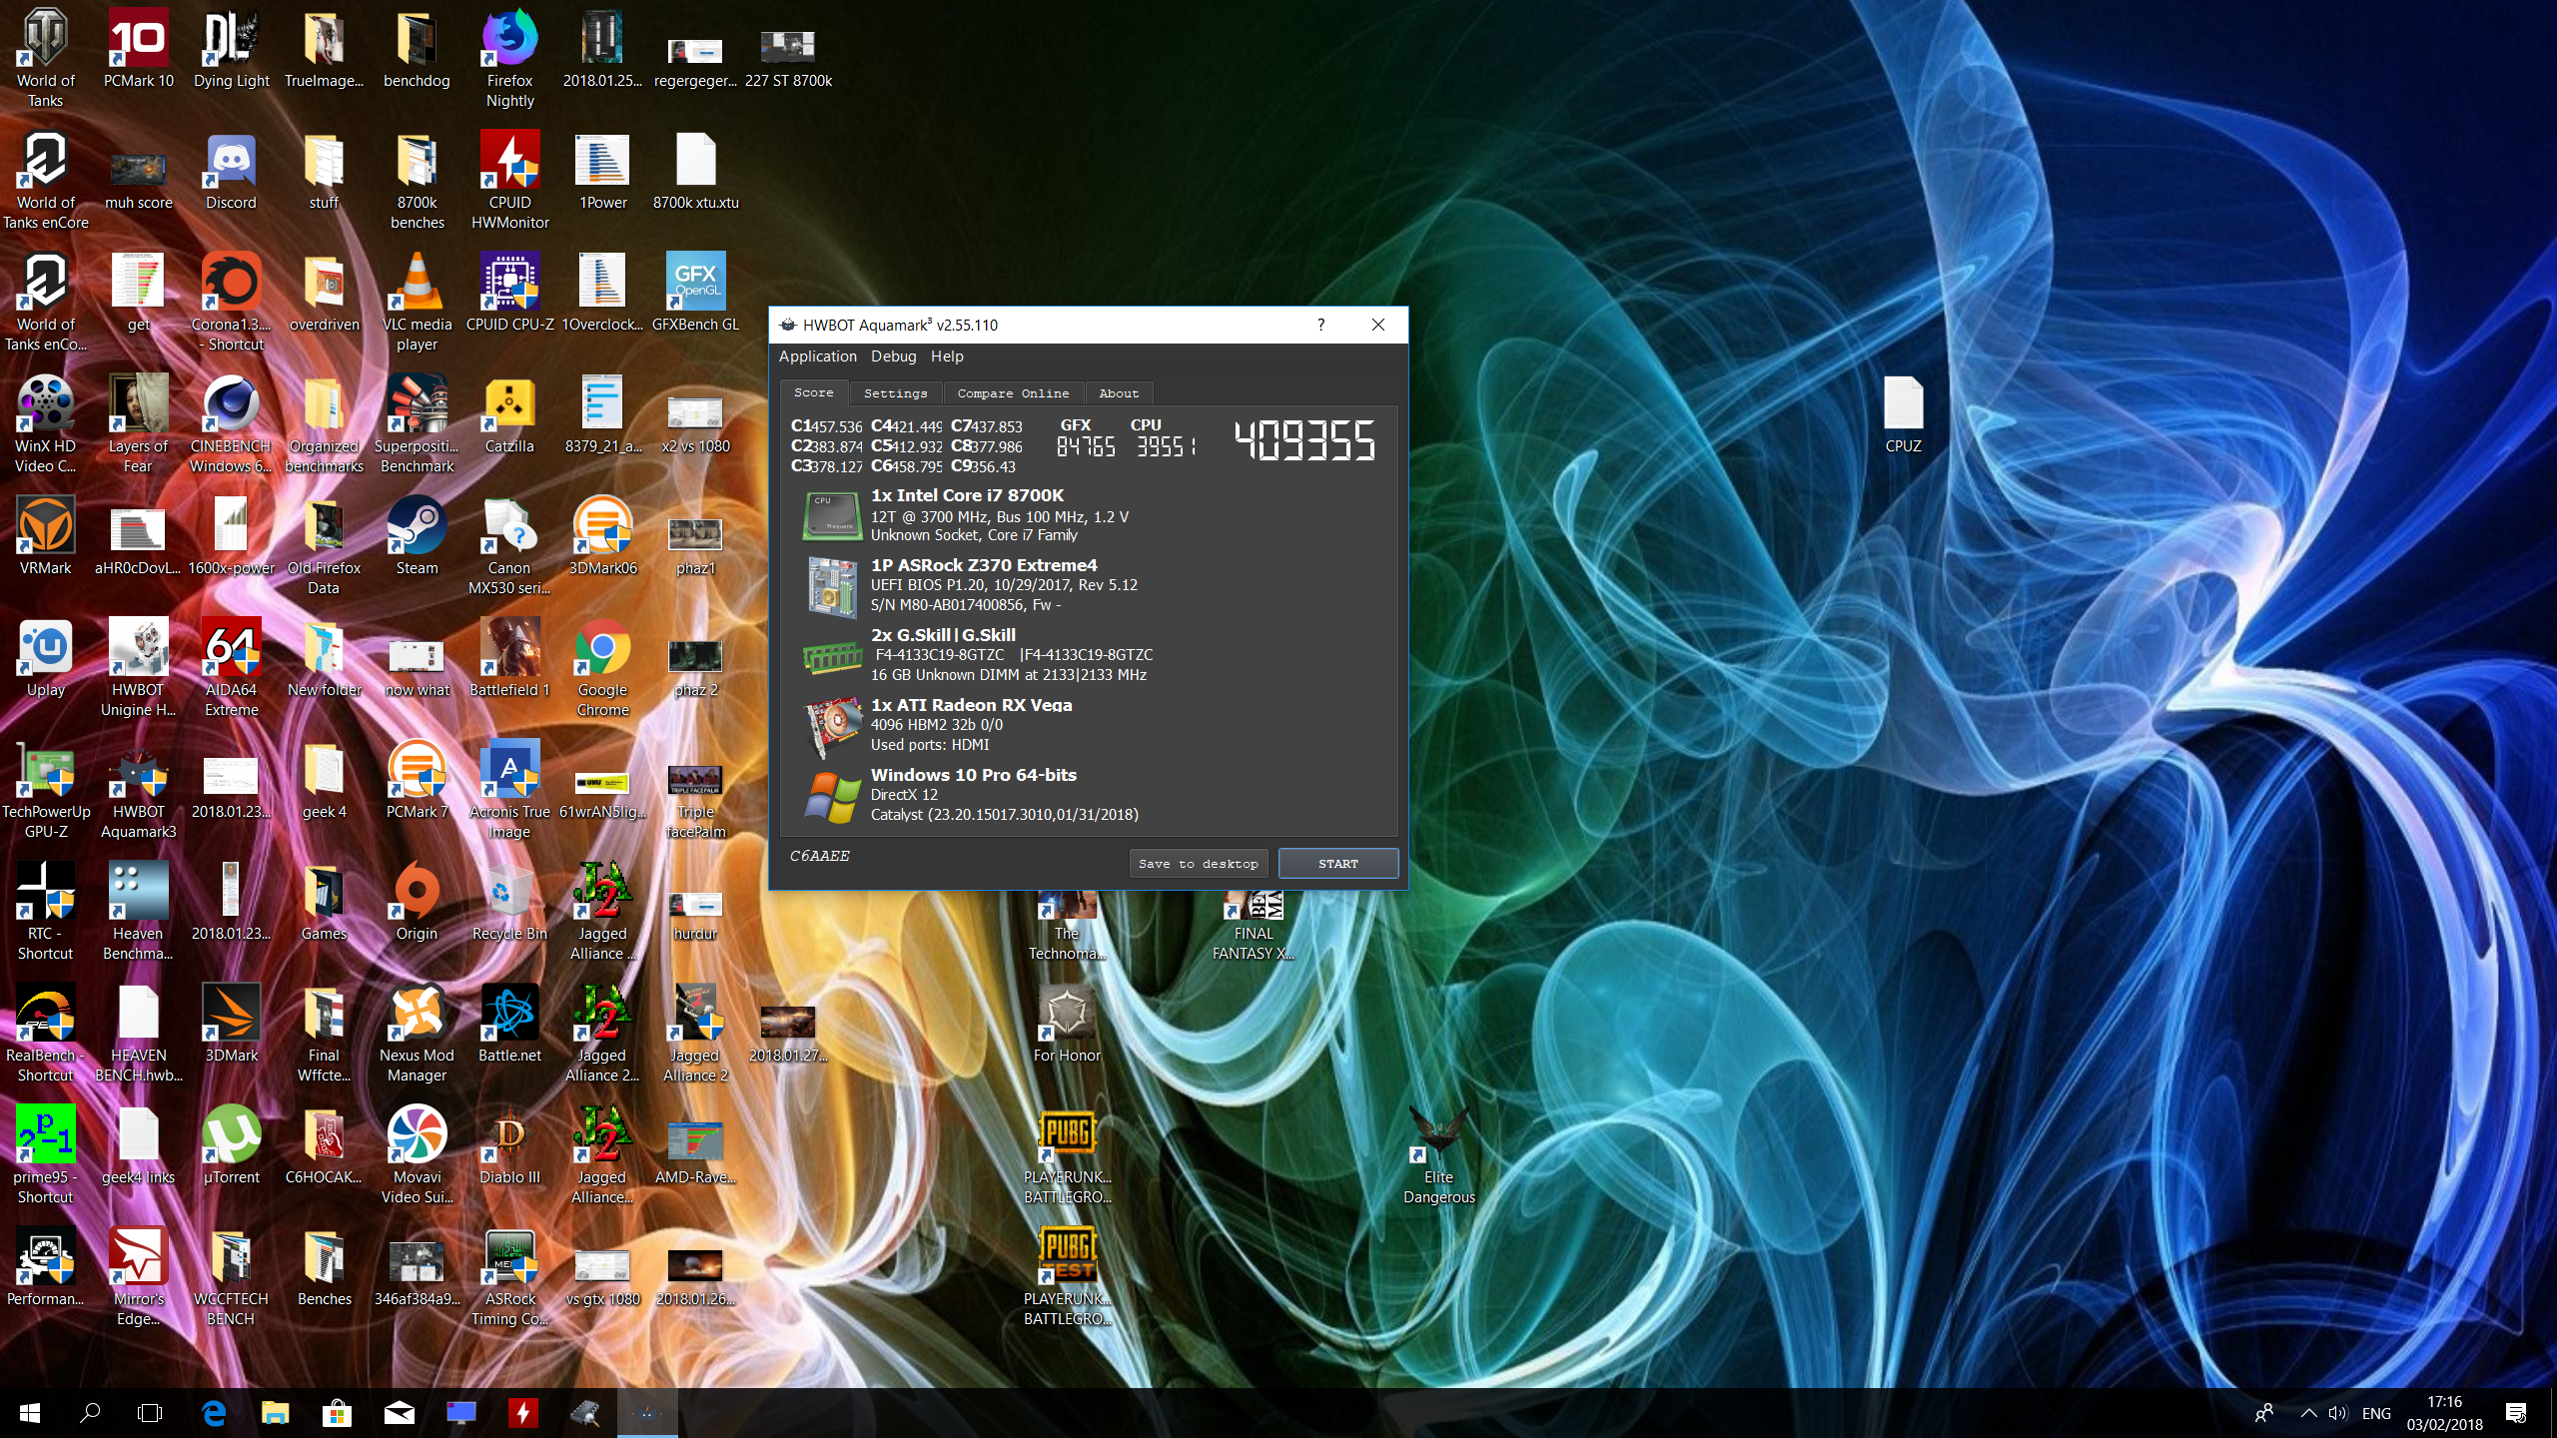Open the Windows Start menu
Screen dimensions: 2557x1438
tap(30, 1413)
